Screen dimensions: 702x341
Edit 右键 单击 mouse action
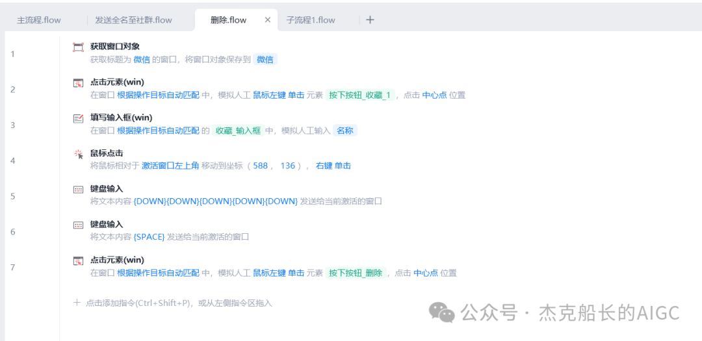[333, 166]
